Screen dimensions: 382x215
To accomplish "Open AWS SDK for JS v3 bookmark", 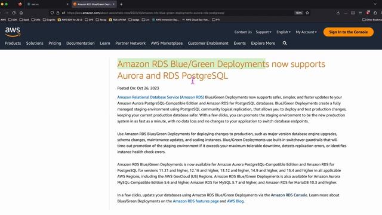I will click(x=70, y=20).
